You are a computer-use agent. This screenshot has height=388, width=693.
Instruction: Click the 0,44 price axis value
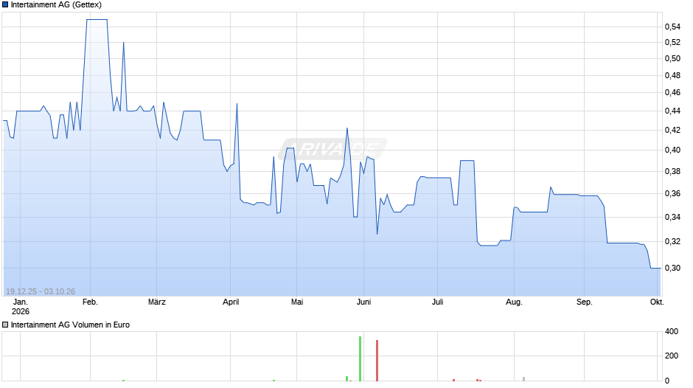coord(672,111)
